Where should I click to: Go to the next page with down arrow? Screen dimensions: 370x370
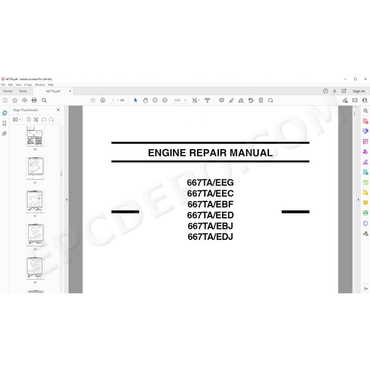click(x=103, y=100)
